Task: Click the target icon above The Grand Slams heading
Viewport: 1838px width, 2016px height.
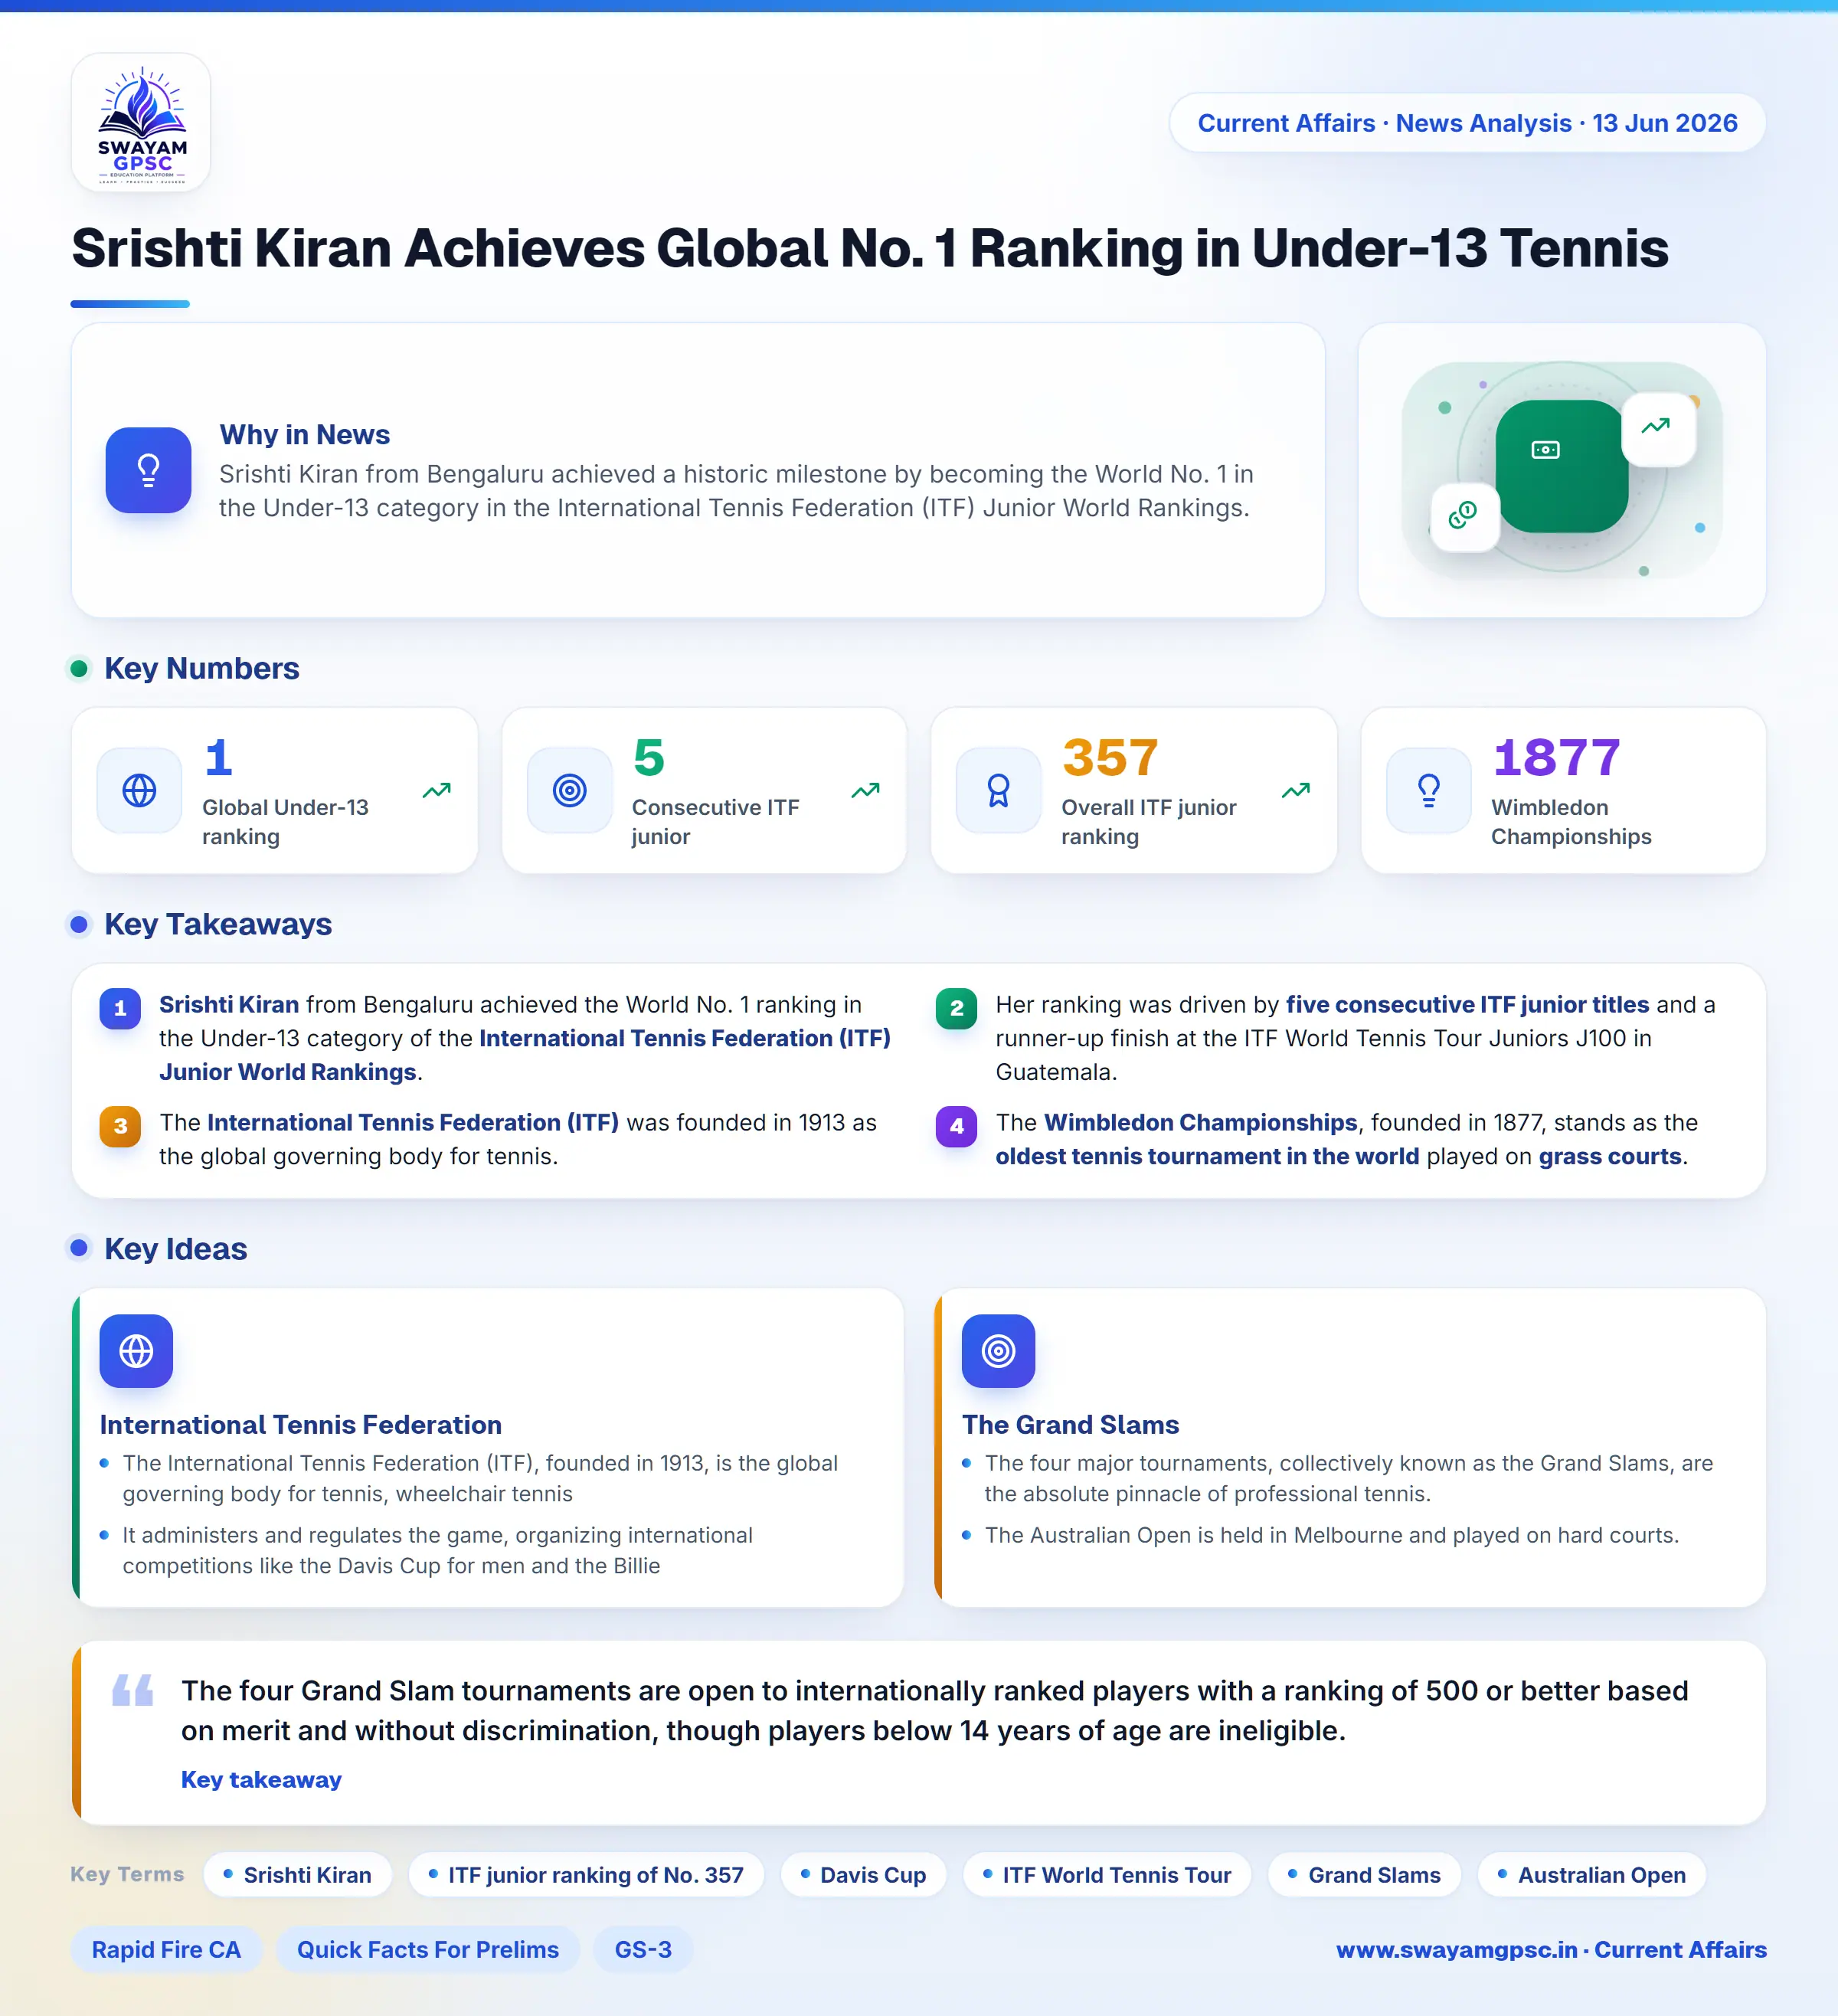Action: point(998,1351)
